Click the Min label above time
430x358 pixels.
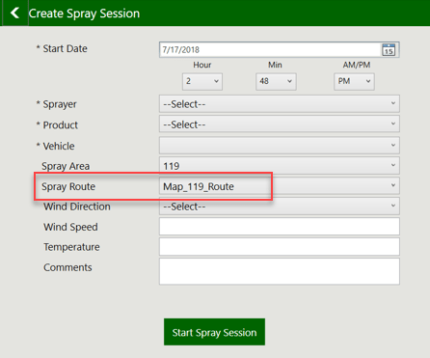pyautogui.click(x=275, y=65)
